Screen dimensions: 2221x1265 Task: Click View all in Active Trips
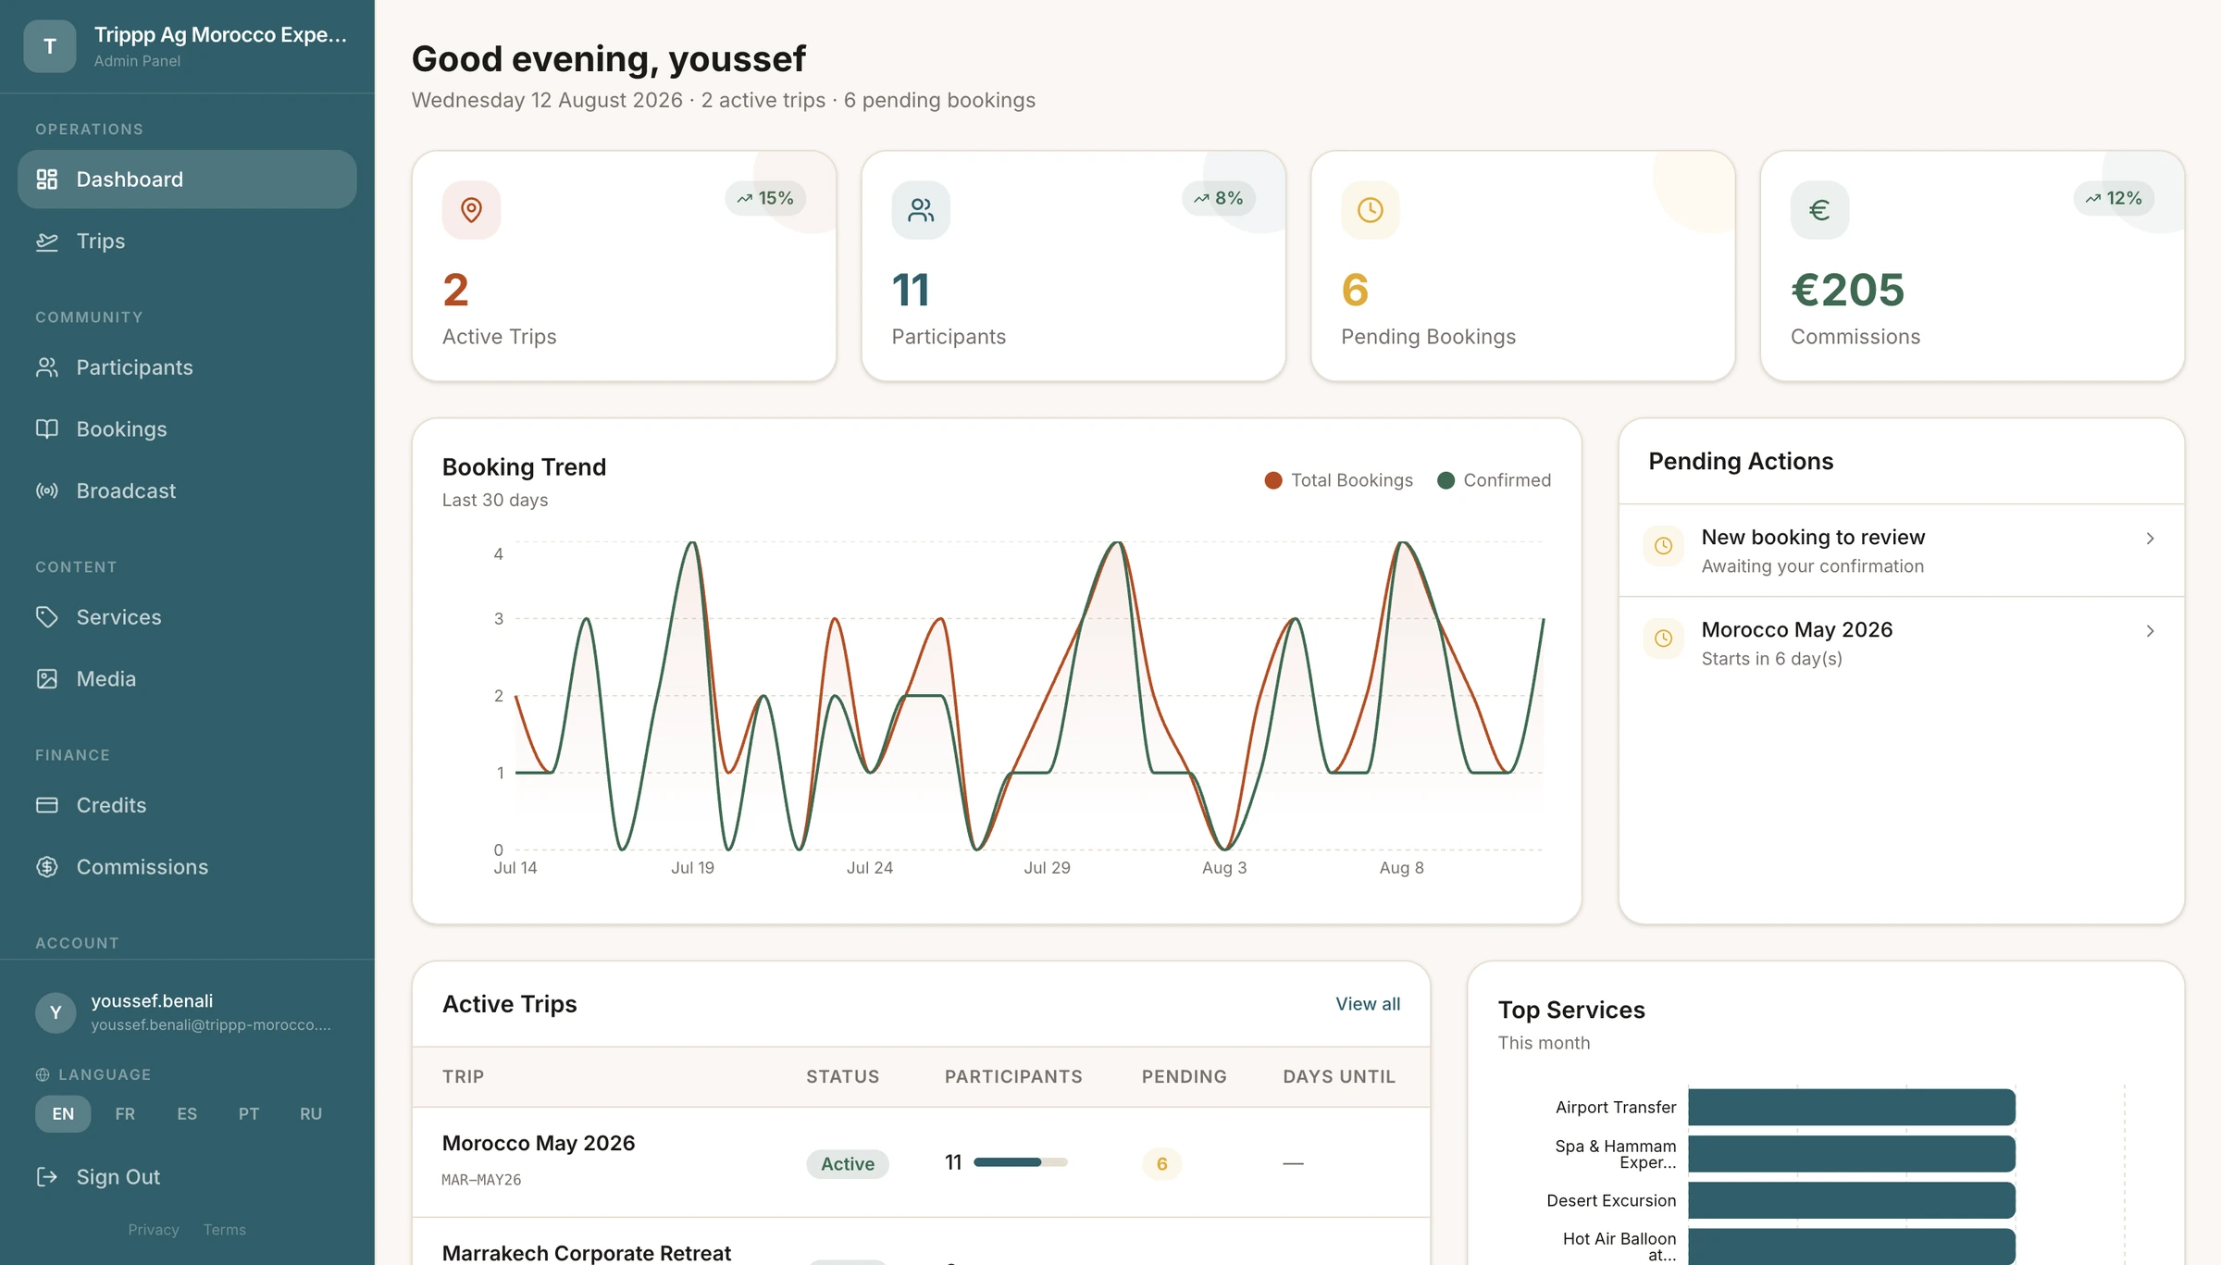[1368, 1004]
